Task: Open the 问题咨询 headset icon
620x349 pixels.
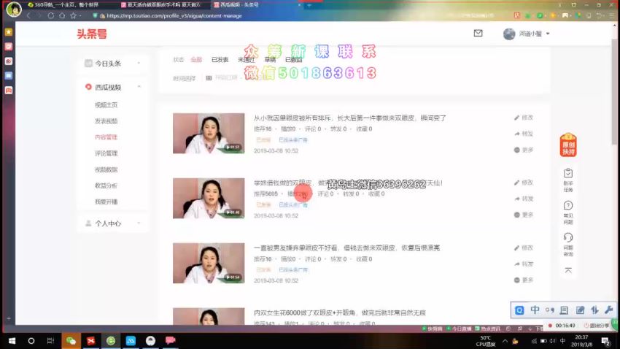Action: coord(568,245)
